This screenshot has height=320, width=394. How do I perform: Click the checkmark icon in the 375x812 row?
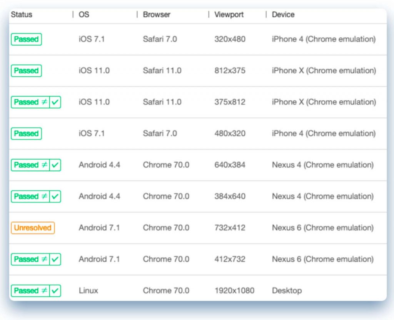tap(55, 102)
